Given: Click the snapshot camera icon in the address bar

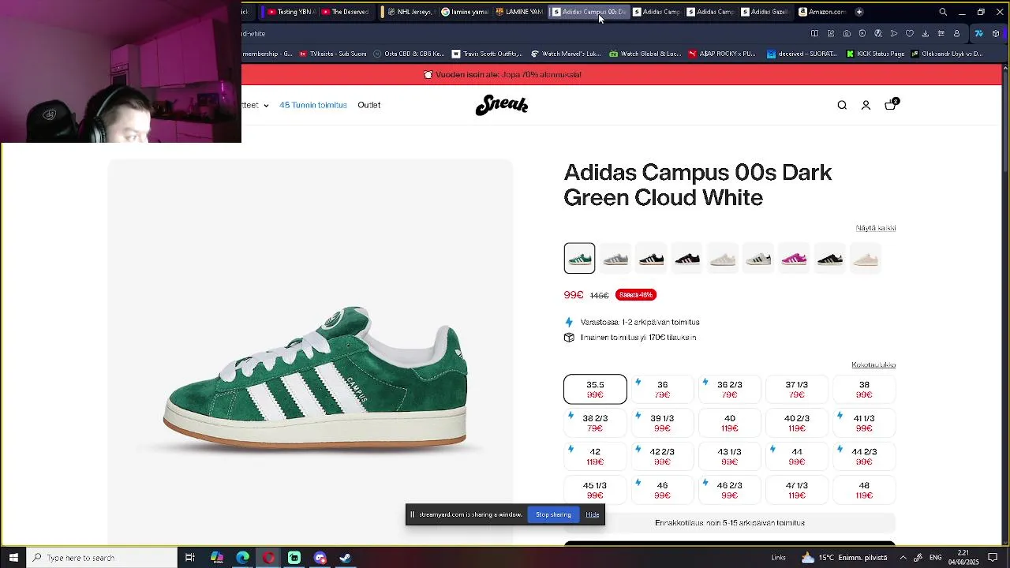Looking at the screenshot, I should coord(847,33).
